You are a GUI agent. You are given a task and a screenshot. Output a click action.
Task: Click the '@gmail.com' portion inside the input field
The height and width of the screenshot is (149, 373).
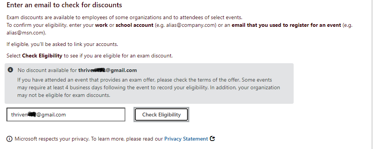pos(51,115)
